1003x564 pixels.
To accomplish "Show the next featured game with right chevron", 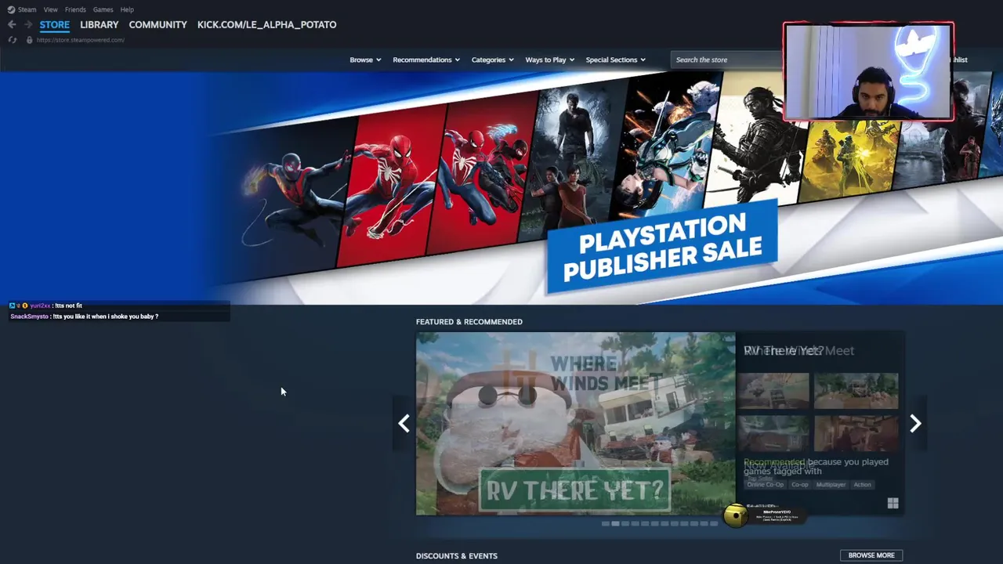I will pos(915,424).
